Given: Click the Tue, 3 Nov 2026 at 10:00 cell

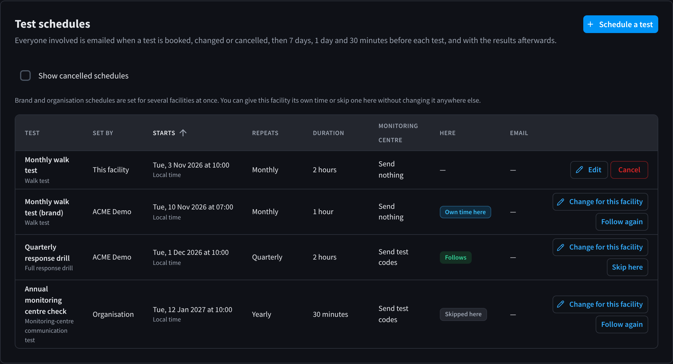Looking at the screenshot, I should coord(191,165).
